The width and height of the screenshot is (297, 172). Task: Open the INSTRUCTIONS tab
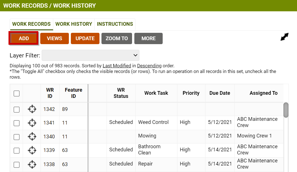(115, 24)
